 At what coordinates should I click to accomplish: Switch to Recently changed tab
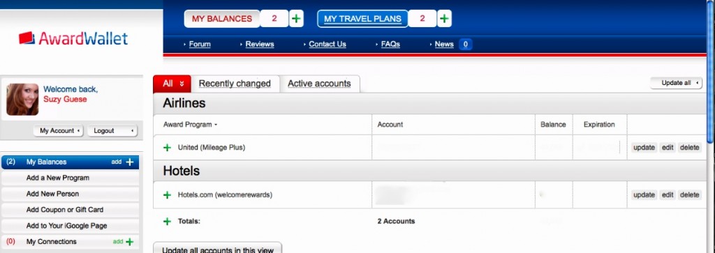[x=235, y=84]
